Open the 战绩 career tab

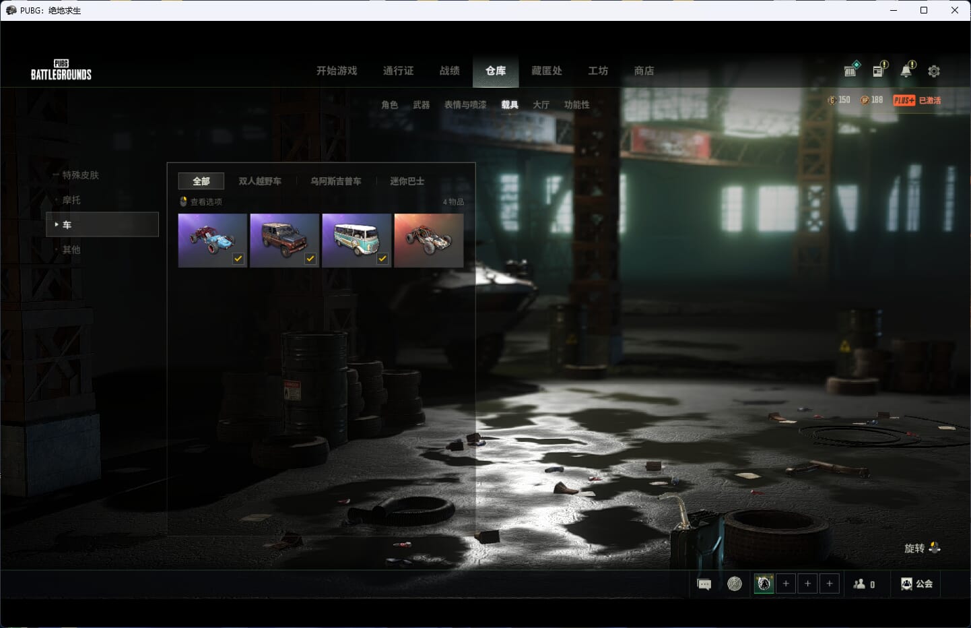coord(450,71)
